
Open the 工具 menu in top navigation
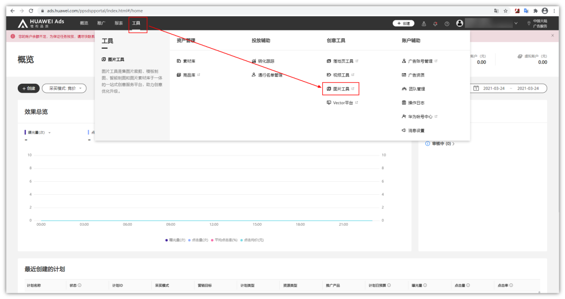(137, 24)
